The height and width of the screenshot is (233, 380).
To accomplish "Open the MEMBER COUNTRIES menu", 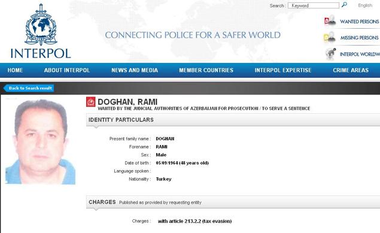I will coord(206,70).
